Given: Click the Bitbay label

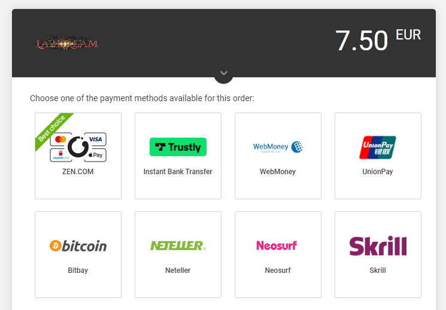Looking at the screenshot, I should pos(78,271).
